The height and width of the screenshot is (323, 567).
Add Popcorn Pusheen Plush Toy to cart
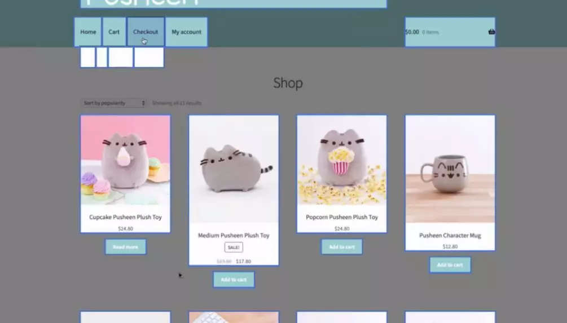click(x=342, y=247)
